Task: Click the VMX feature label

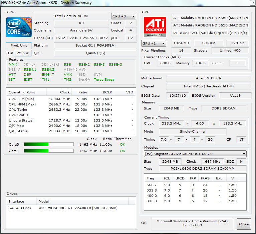Action: 68,75
